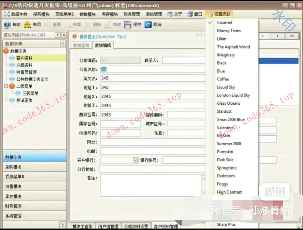Click the Modify toolbar button with pencil icon
303x230 pixels.
(x=113, y=25)
